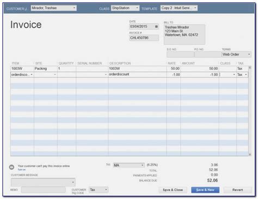Viewport: 258px width, 199px height.
Task: Click the Turn on link
Action: click(21, 170)
